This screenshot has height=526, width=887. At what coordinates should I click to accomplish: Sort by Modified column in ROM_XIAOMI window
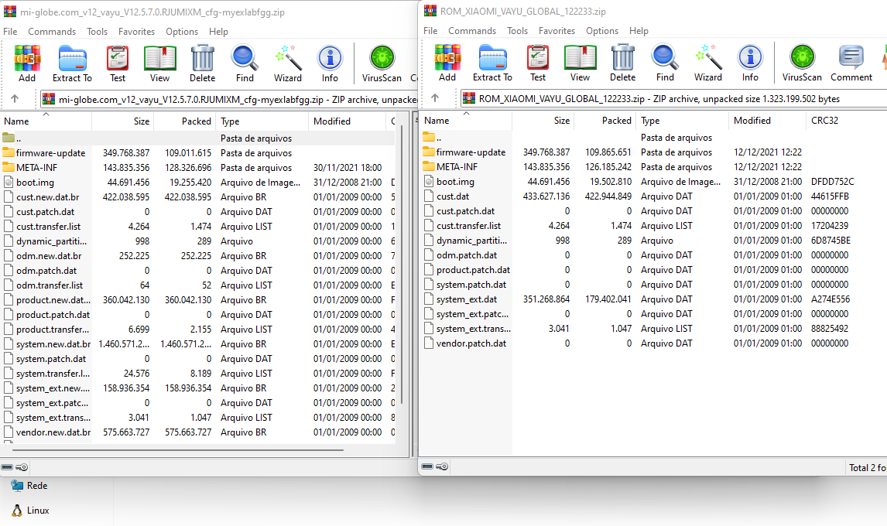[x=766, y=121]
